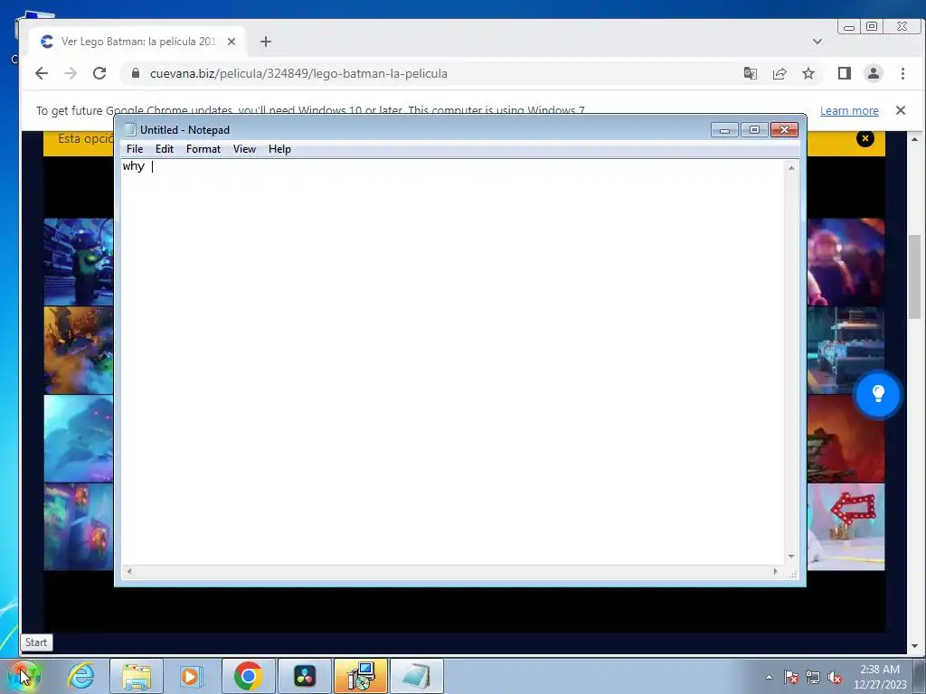Open Windows Media Player from taskbar
The height and width of the screenshot is (694, 926).
(191, 676)
